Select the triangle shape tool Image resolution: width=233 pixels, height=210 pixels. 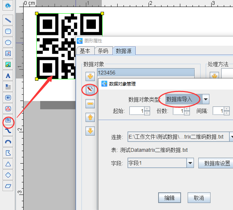[x=8, y=164]
